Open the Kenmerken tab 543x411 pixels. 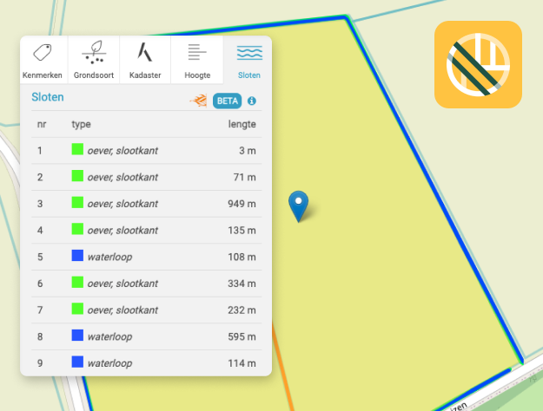tap(43, 59)
